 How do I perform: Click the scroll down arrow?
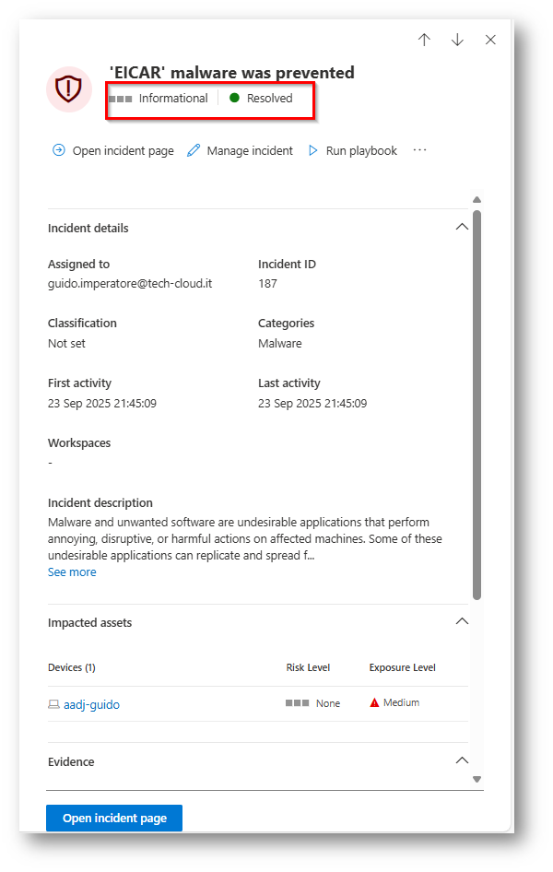coord(477,779)
